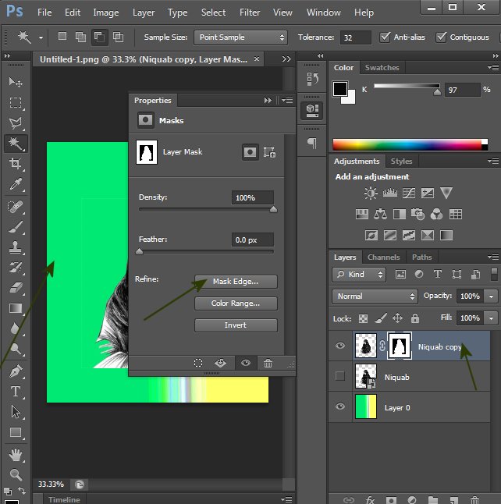Select the Horizontal Type tool
Screen dimensions: 501x504
15,392
